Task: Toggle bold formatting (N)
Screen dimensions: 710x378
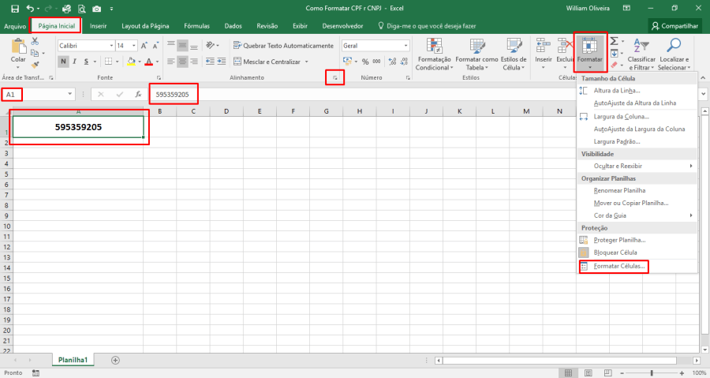Action: [x=63, y=61]
